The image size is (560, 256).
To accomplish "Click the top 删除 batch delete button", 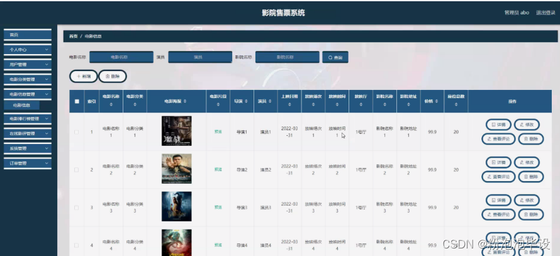I will tap(113, 76).
